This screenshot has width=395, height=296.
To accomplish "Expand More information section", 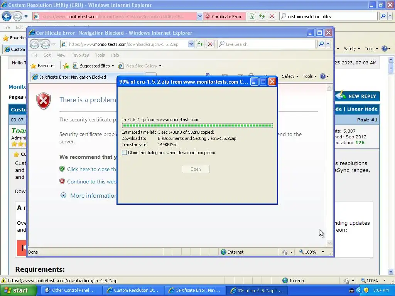I will [63, 195].
